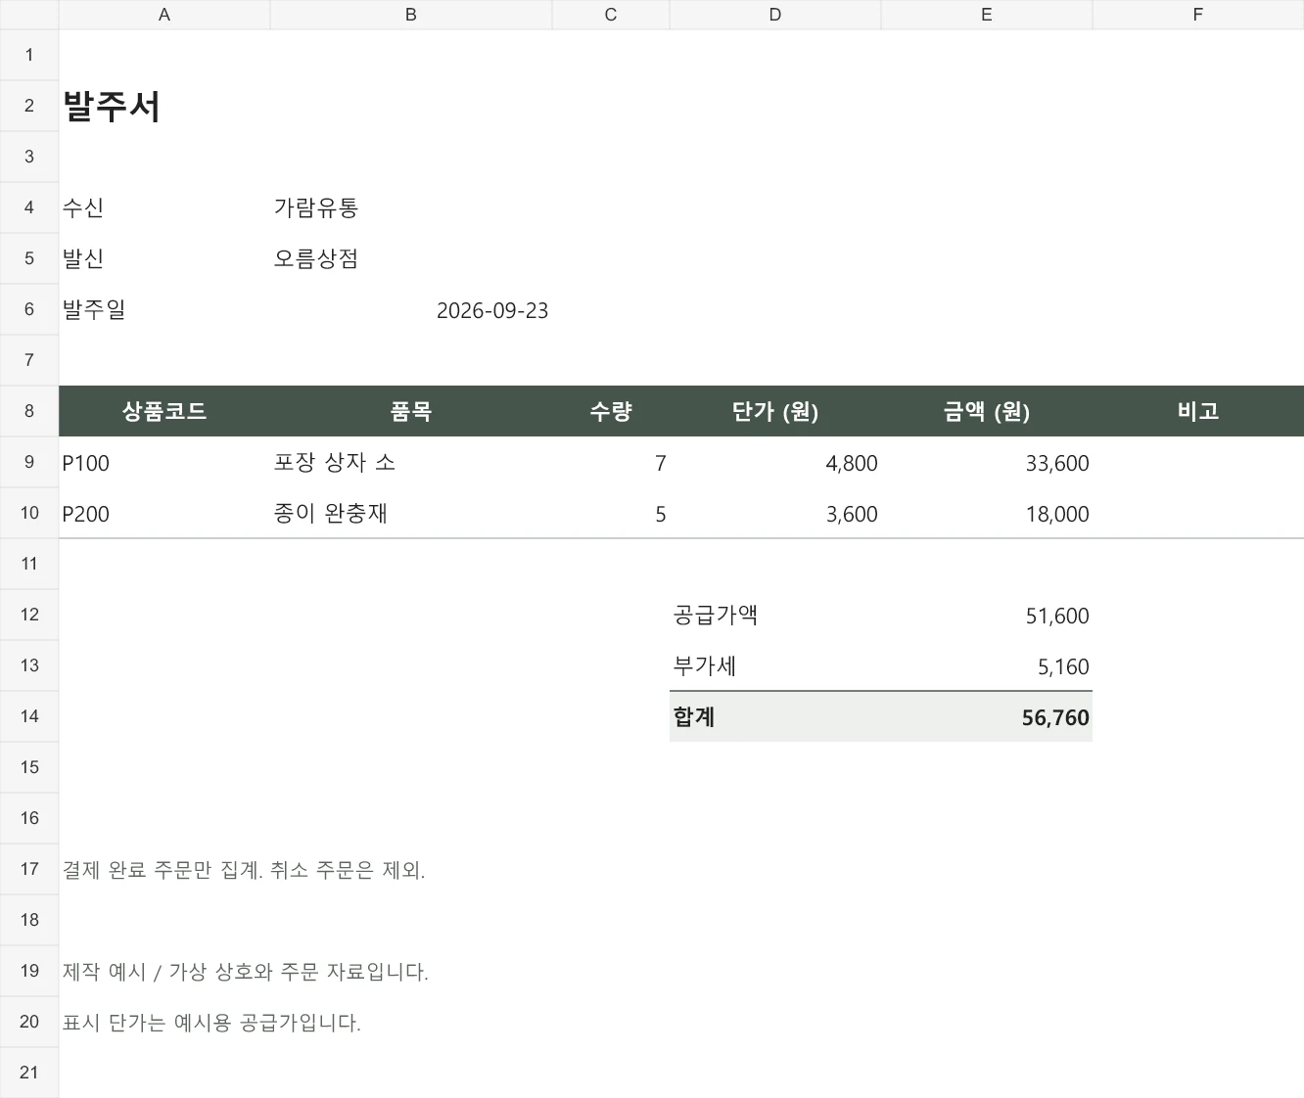This screenshot has height=1098, width=1304.
Task: Select the 공급가액 label cell
Action: tap(775, 615)
